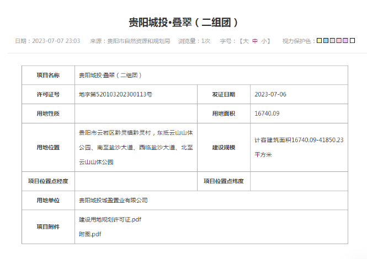This screenshot has height=259, width=367.
Task: Click the 用地位置 header cell
Action: (48, 148)
